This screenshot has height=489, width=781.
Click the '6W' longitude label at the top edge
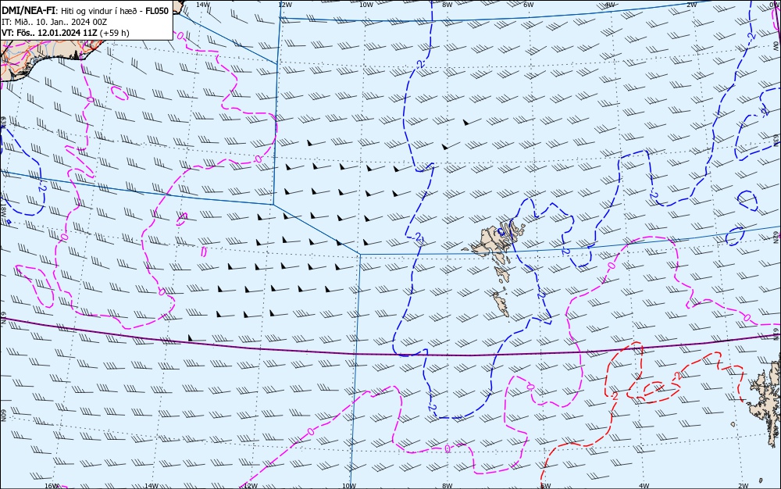pyautogui.click(x=529, y=5)
